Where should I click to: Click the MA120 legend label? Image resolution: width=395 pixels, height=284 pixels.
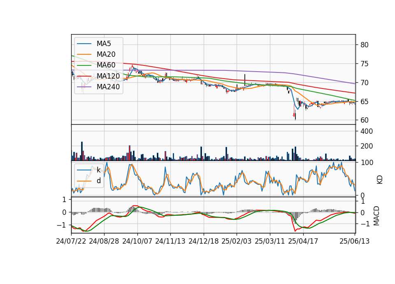click(x=108, y=76)
